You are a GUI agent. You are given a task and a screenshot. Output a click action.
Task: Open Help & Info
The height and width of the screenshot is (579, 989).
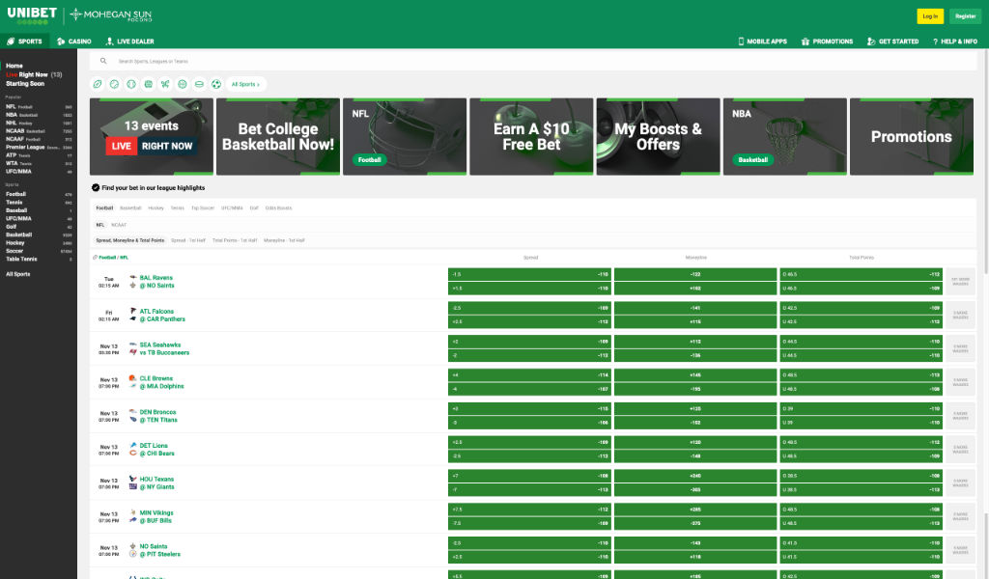(x=955, y=41)
